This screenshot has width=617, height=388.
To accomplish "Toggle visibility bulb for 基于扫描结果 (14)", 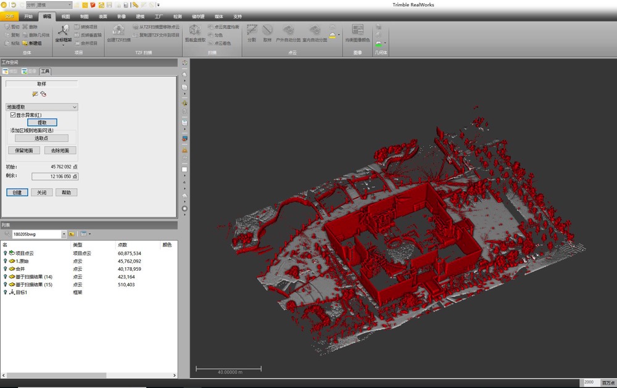I will pyautogui.click(x=5, y=277).
